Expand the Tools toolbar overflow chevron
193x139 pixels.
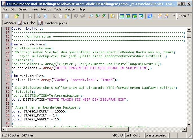[x=190, y=15]
